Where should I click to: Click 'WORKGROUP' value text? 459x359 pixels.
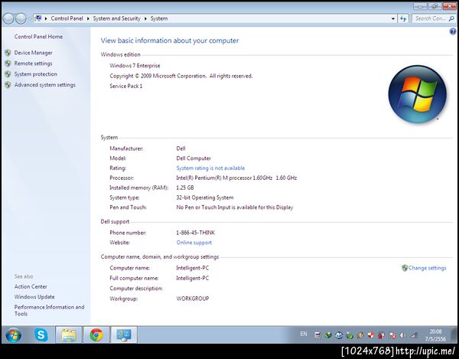click(x=193, y=299)
